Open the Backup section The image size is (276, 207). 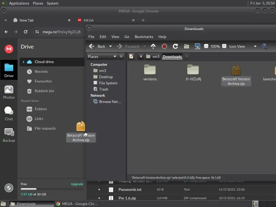tap(9, 135)
